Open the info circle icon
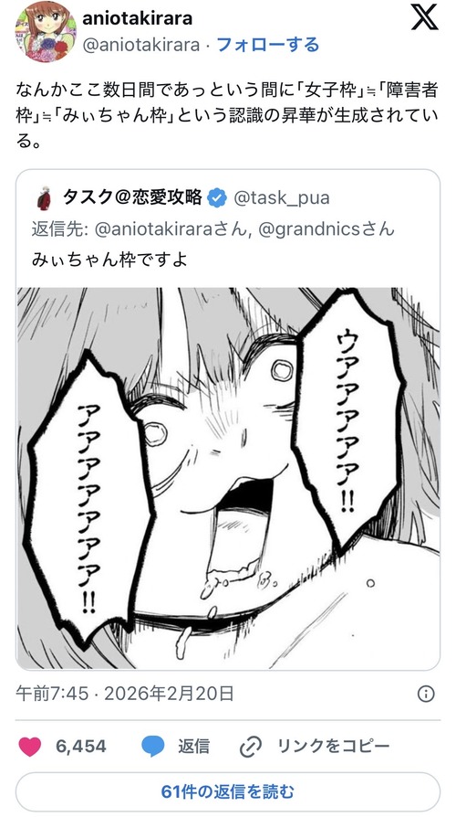Image resolution: width=456 pixels, height=817 pixels. [x=426, y=694]
